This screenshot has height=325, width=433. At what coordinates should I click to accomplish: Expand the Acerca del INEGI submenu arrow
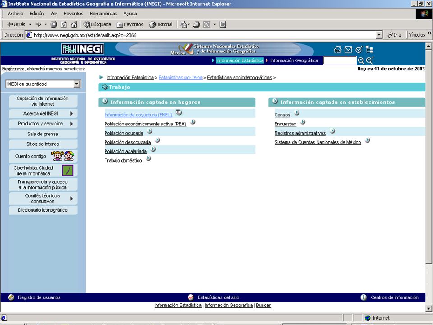click(72, 114)
